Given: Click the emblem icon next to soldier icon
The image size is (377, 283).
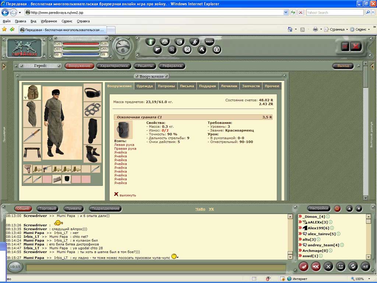Looking at the screenshot, I should point(165,42).
